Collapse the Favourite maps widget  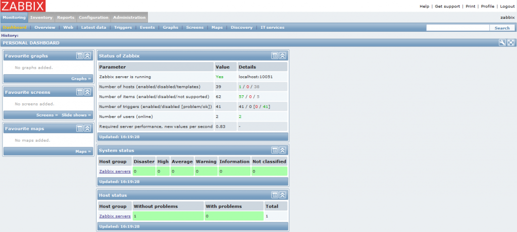pos(87,128)
